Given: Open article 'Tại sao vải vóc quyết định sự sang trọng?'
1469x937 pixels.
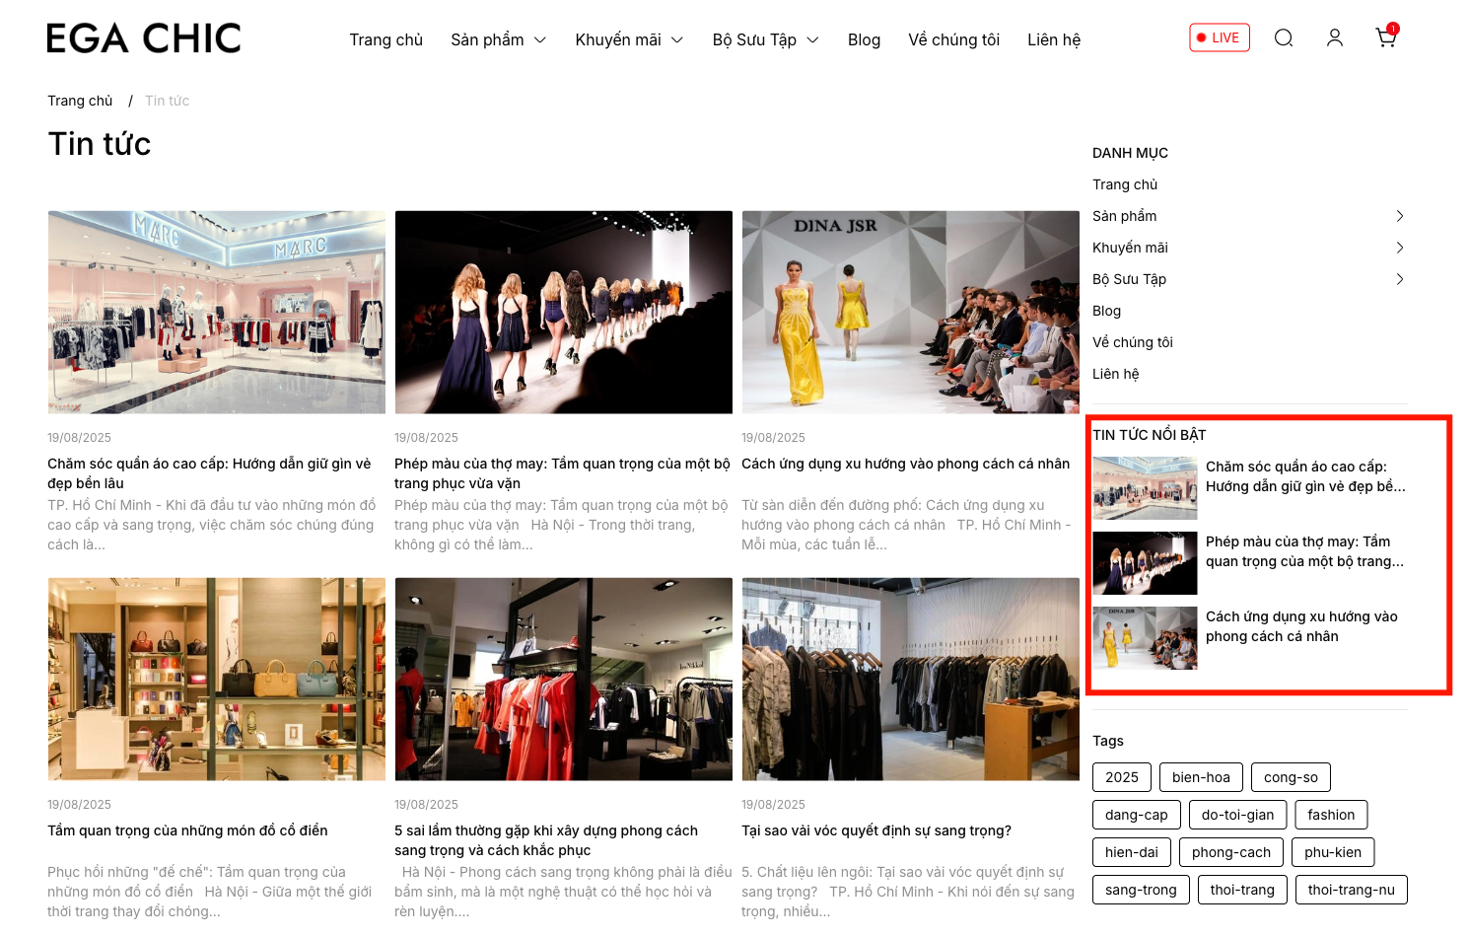Looking at the screenshot, I should pos(875,830).
